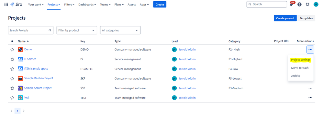Open more actions for Sample Scrum Project
Image resolution: width=323 pixels, height=136 pixels.
310,88
